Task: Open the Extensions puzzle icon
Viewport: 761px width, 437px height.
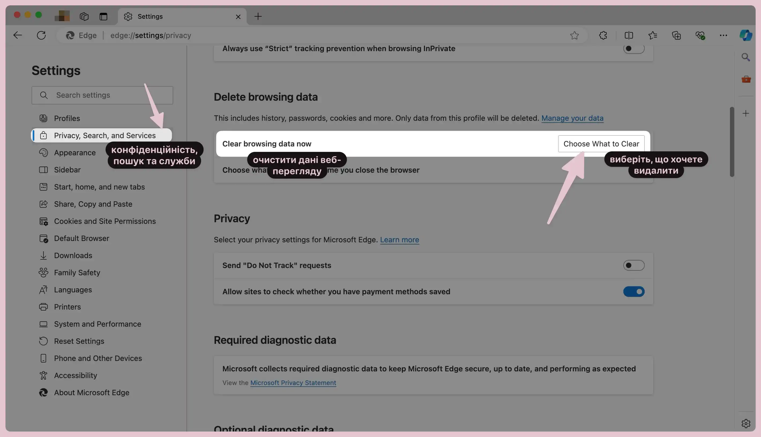Action: coord(603,35)
